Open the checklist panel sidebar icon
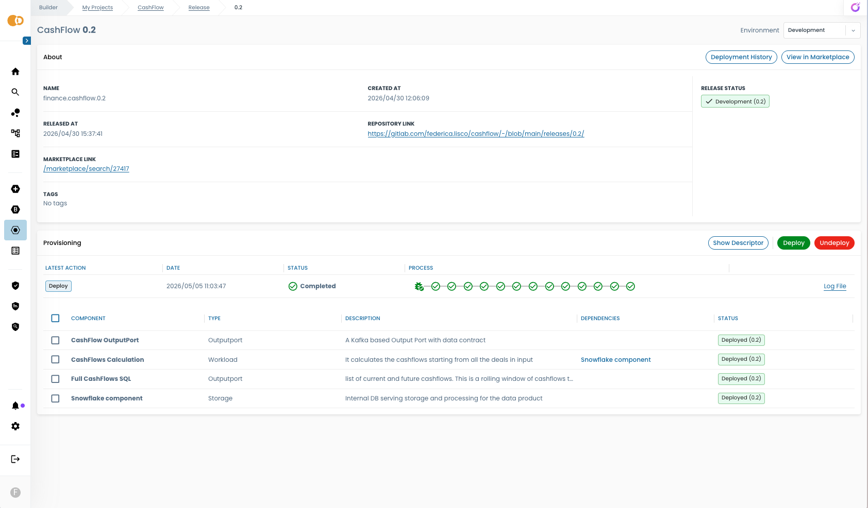This screenshot has width=868, height=508. [15, 154]
